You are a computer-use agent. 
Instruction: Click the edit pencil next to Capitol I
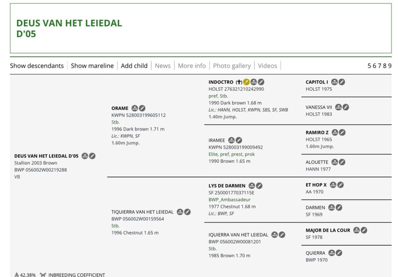point(342,82)
